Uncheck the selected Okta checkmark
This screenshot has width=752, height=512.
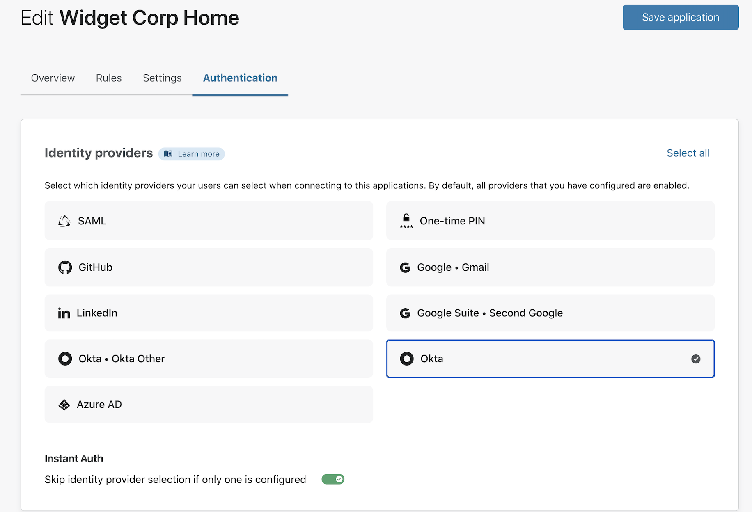[x=696, y=359]
